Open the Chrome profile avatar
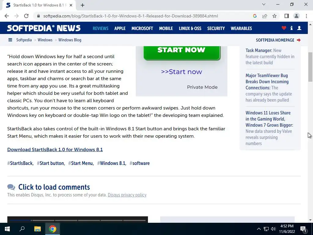The width and height of the screenshot is (313, 235). click(296, 16)
